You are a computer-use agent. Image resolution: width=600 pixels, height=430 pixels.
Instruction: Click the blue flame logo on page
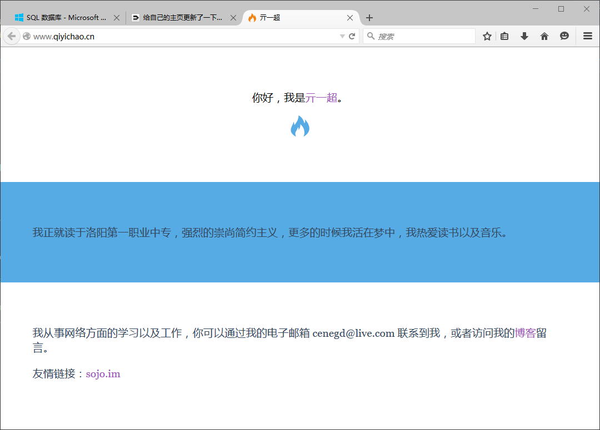pos(300,127)
